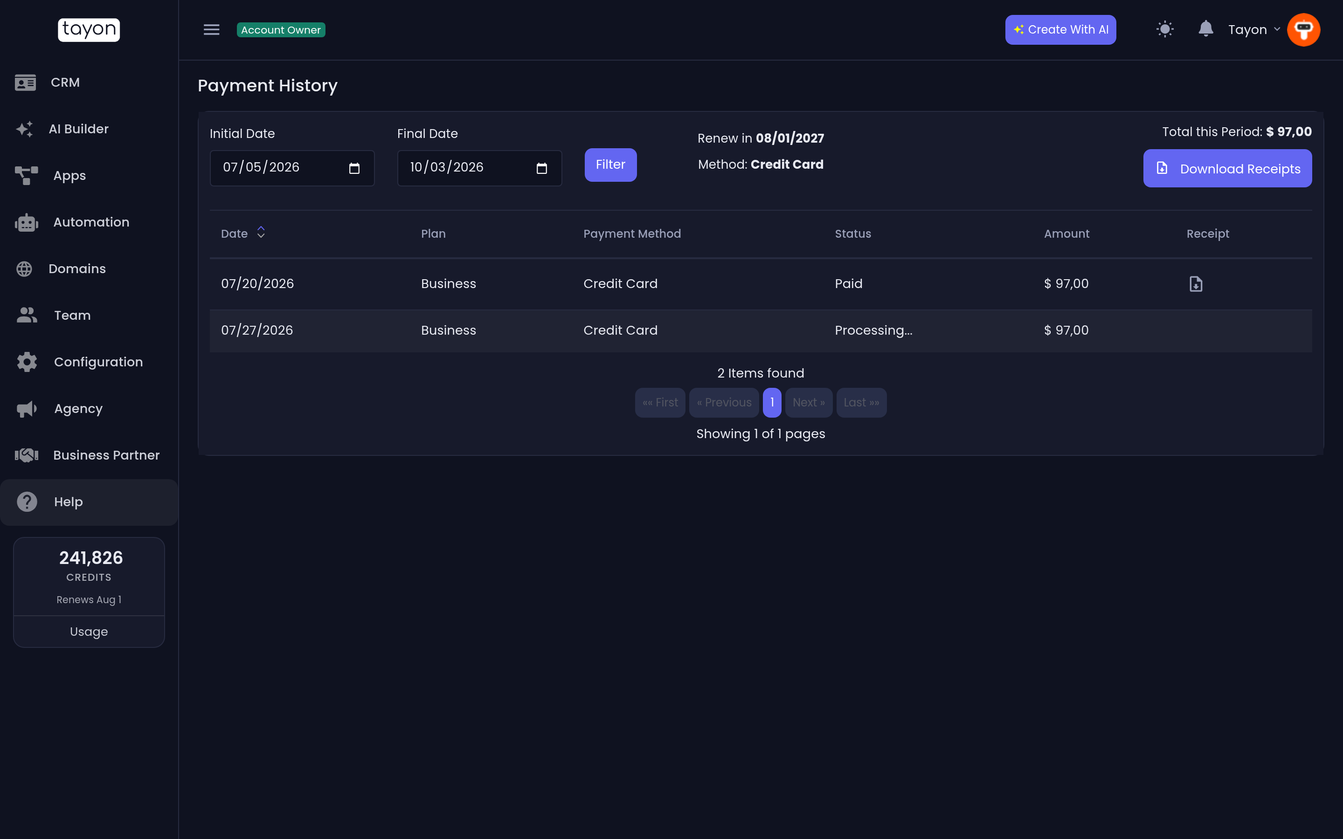1343x839 pixels.
Task: Click the Payment Method column header
Action: pos(632,234)
